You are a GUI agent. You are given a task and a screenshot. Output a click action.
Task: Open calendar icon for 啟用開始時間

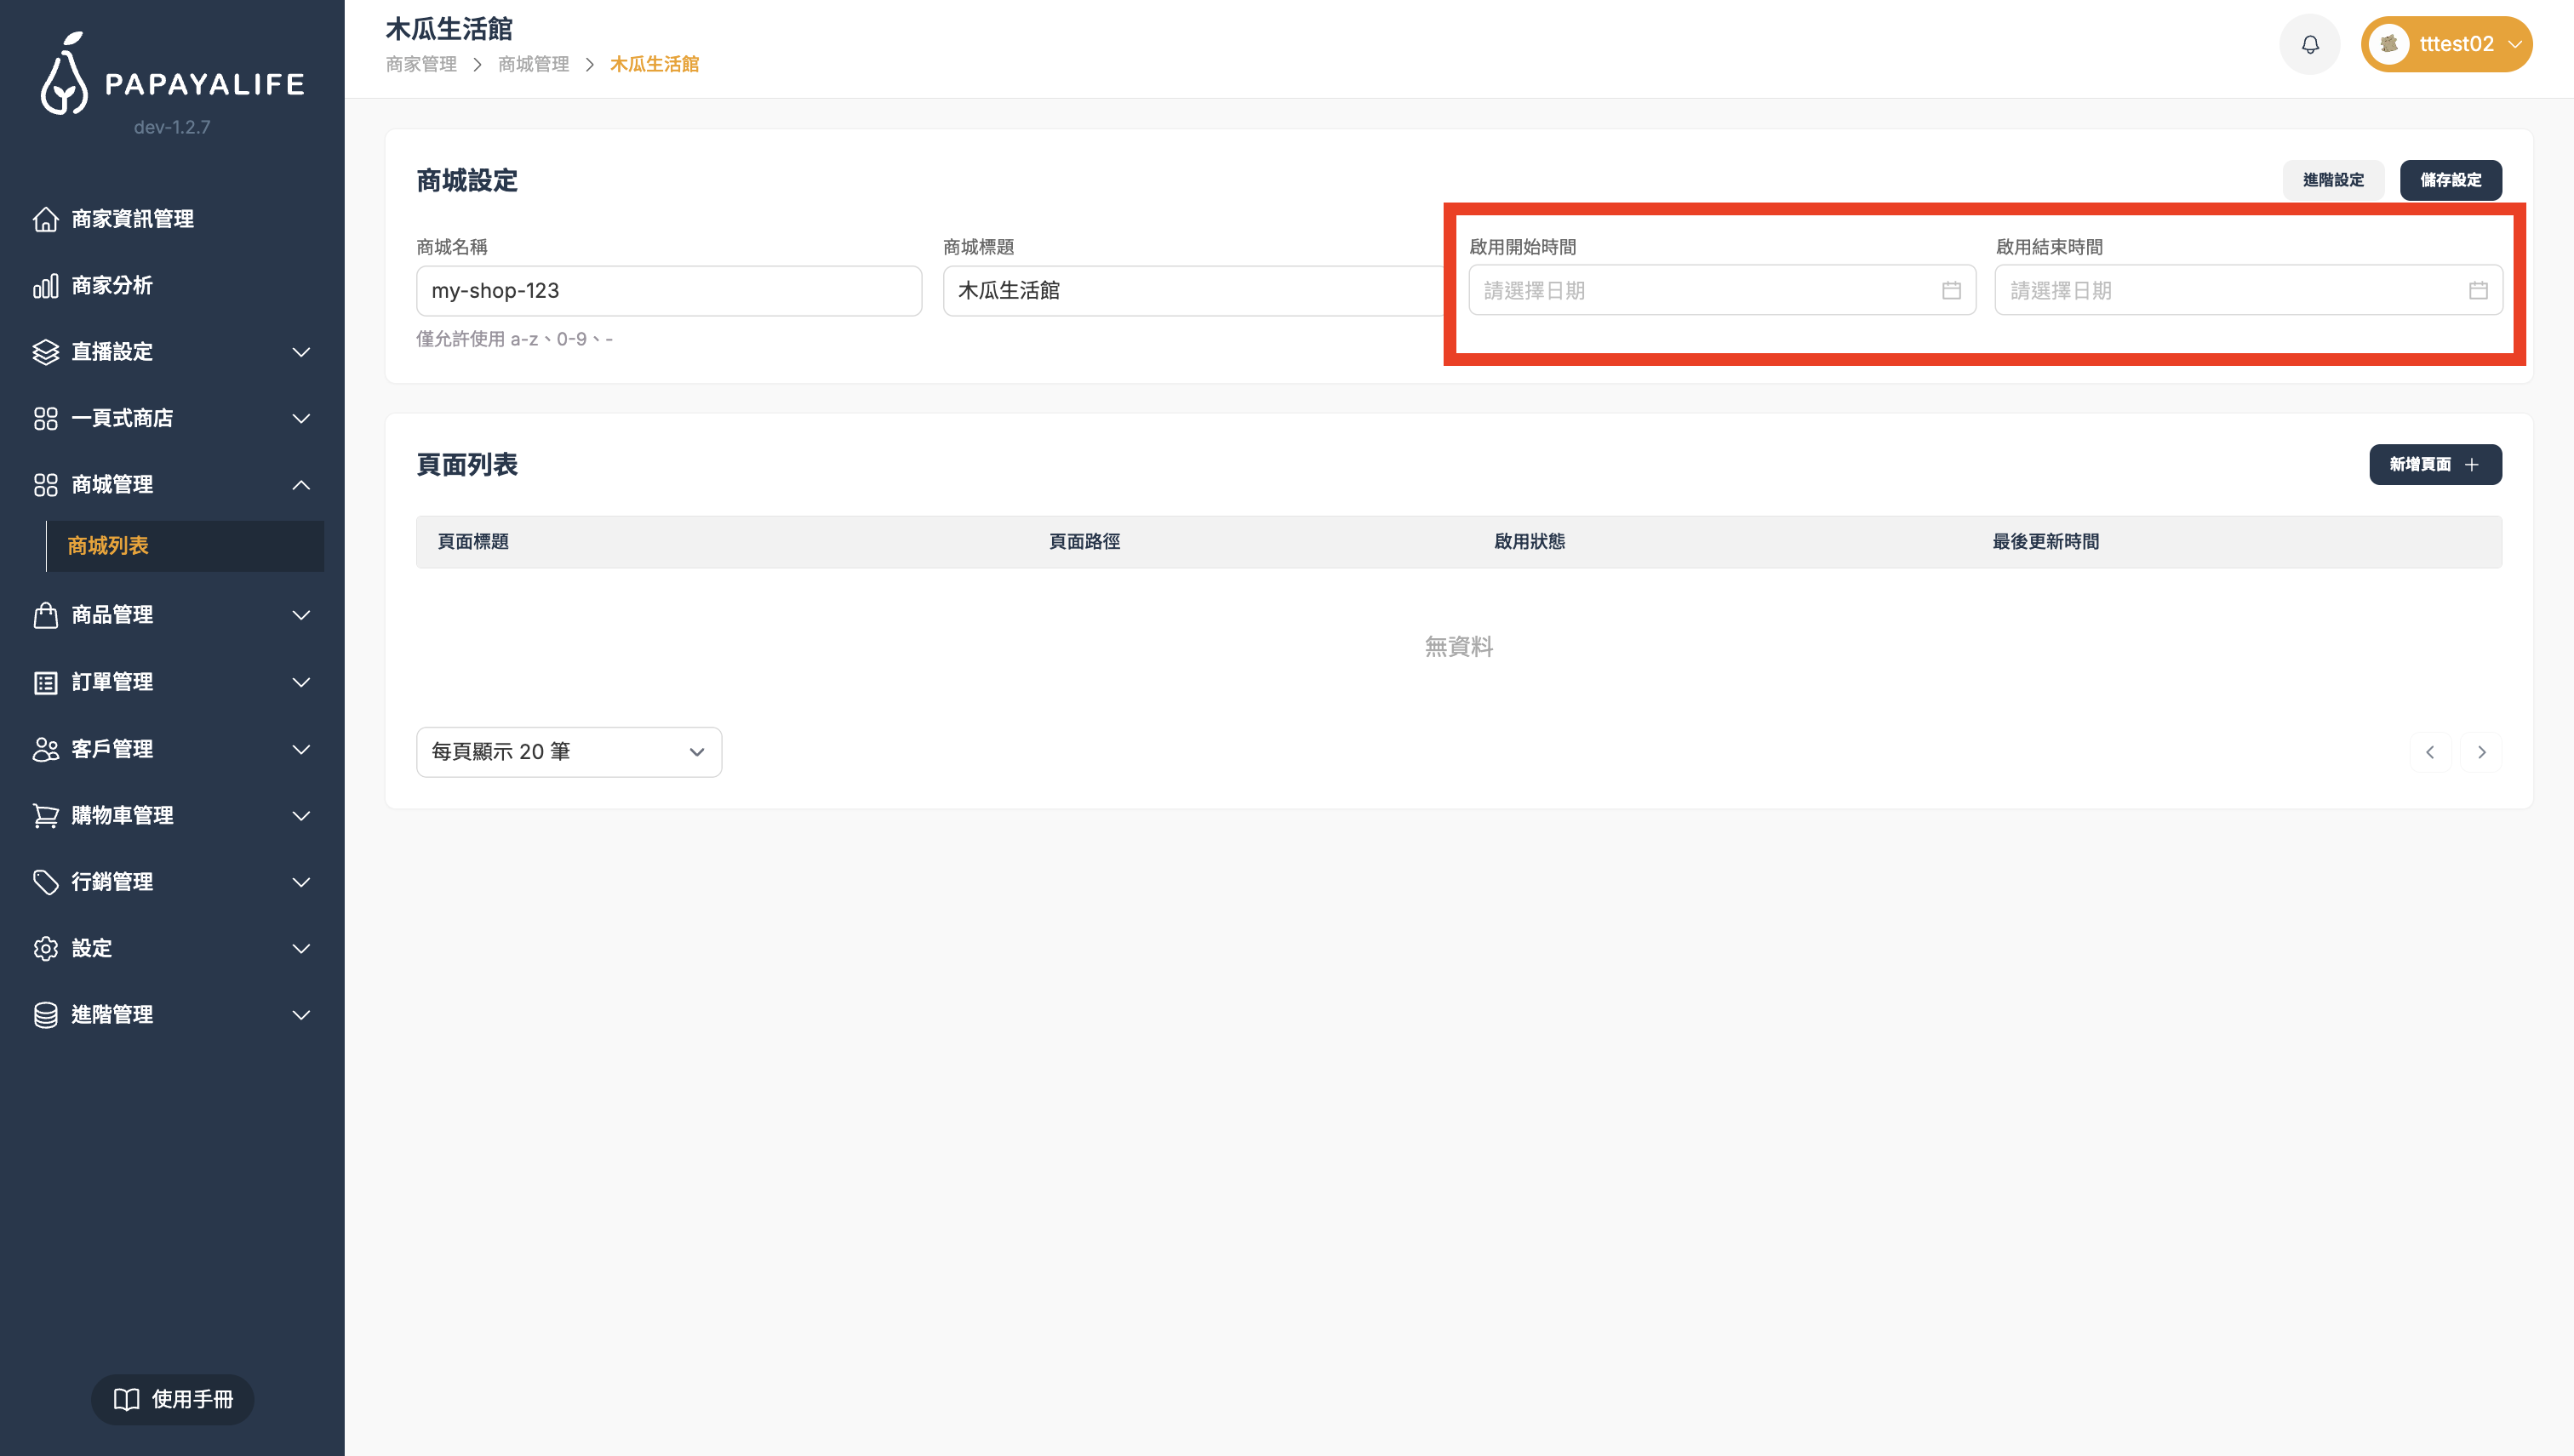tap(1950, 290)
